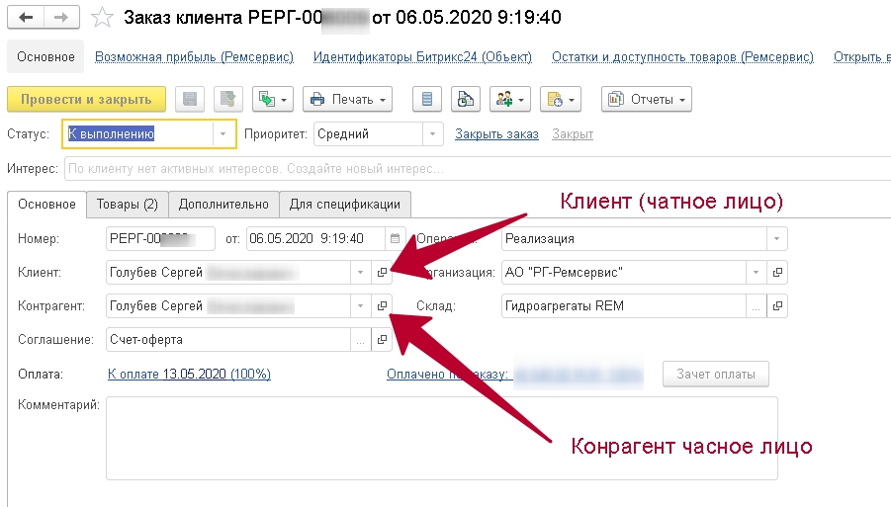Image resolution: width=891 pixels, height=507 pixels.
Task: Switch to the Дополнительно tab
Action: coord(223,205)
